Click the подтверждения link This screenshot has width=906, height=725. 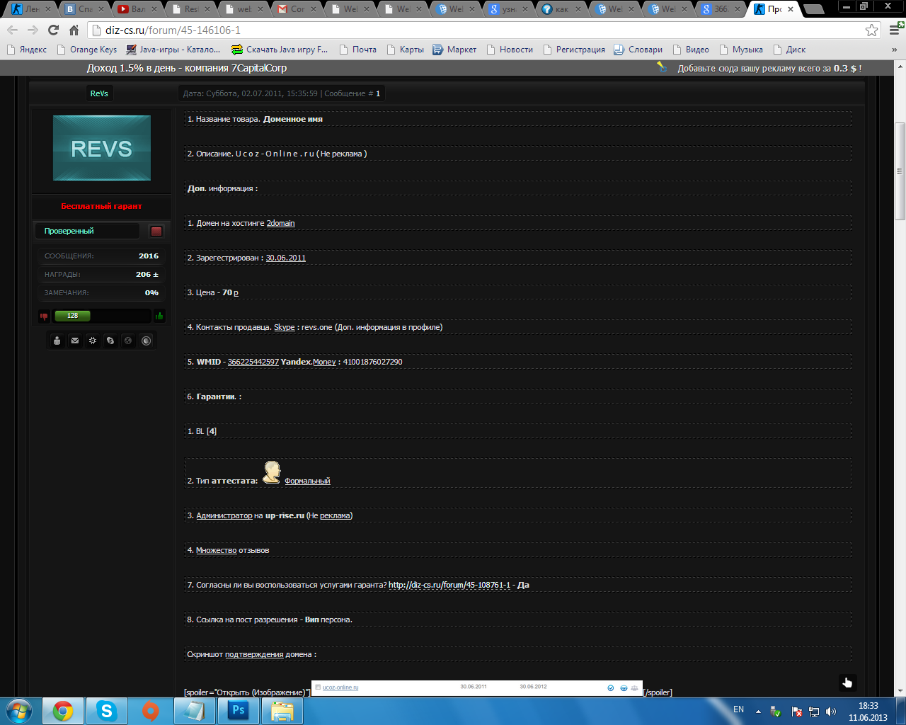click(x=254, y=654)
